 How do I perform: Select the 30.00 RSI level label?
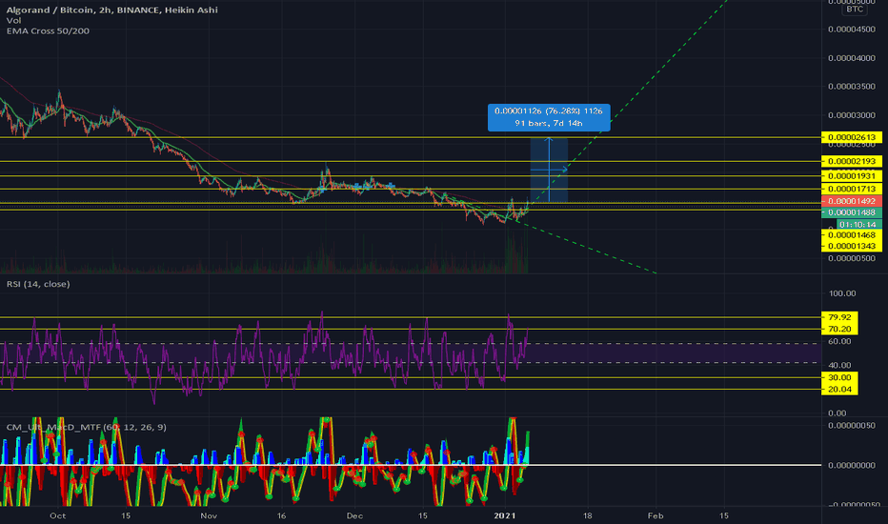(x=839, y=377)
